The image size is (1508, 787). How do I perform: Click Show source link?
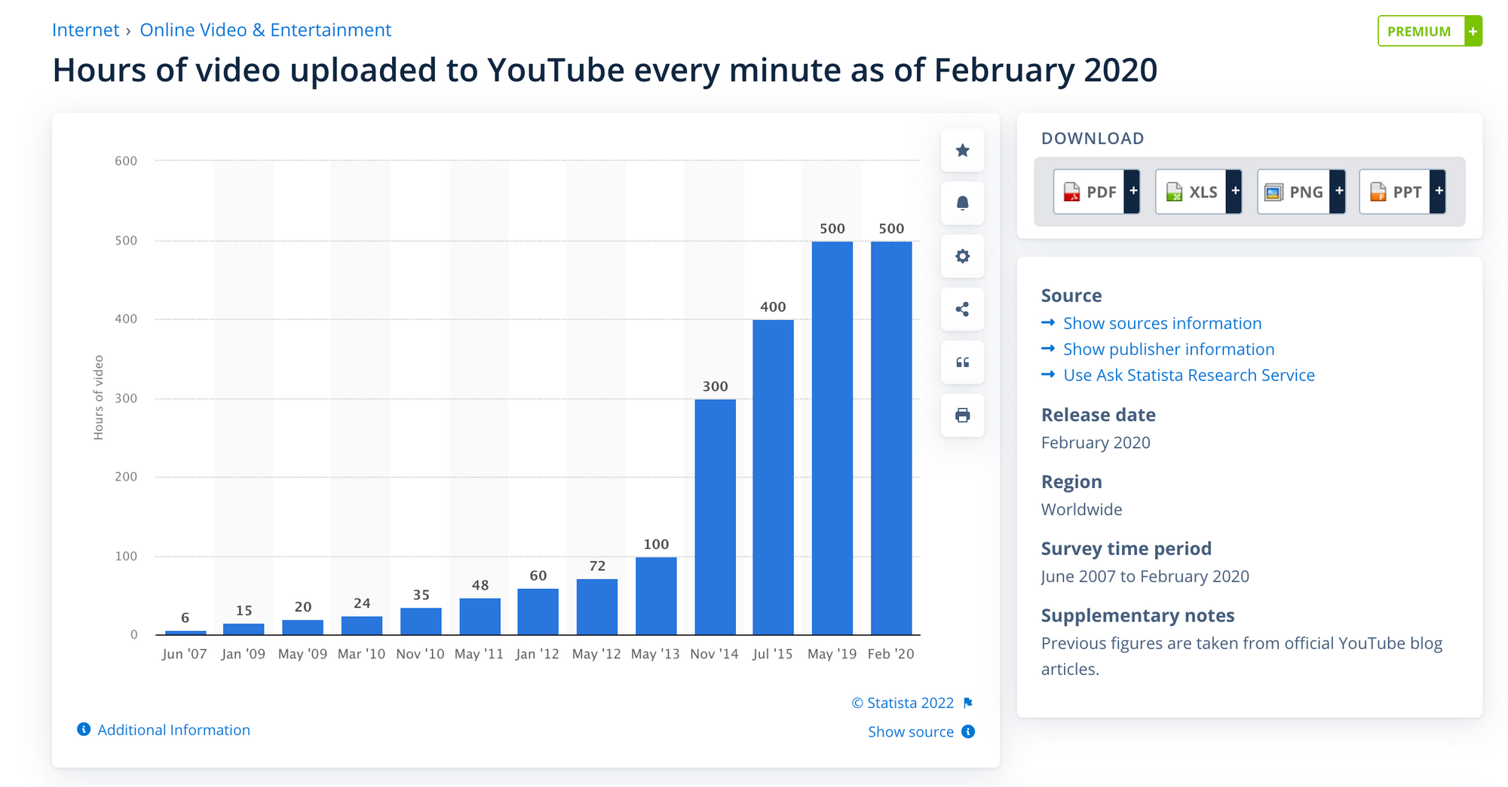click(x=910, y=732)
